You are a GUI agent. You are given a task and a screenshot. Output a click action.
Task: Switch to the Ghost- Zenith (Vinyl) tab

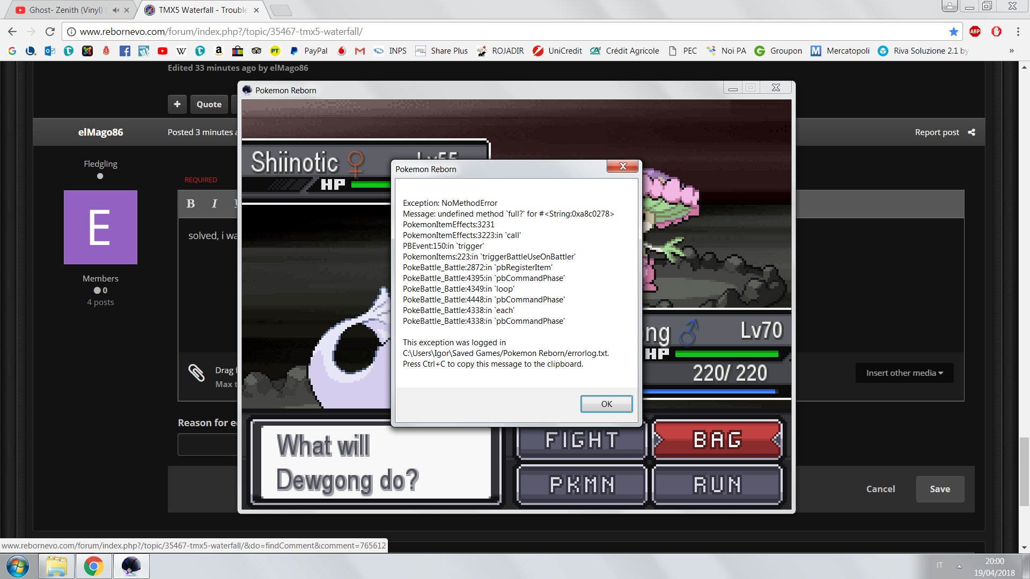tap(64, 10)
